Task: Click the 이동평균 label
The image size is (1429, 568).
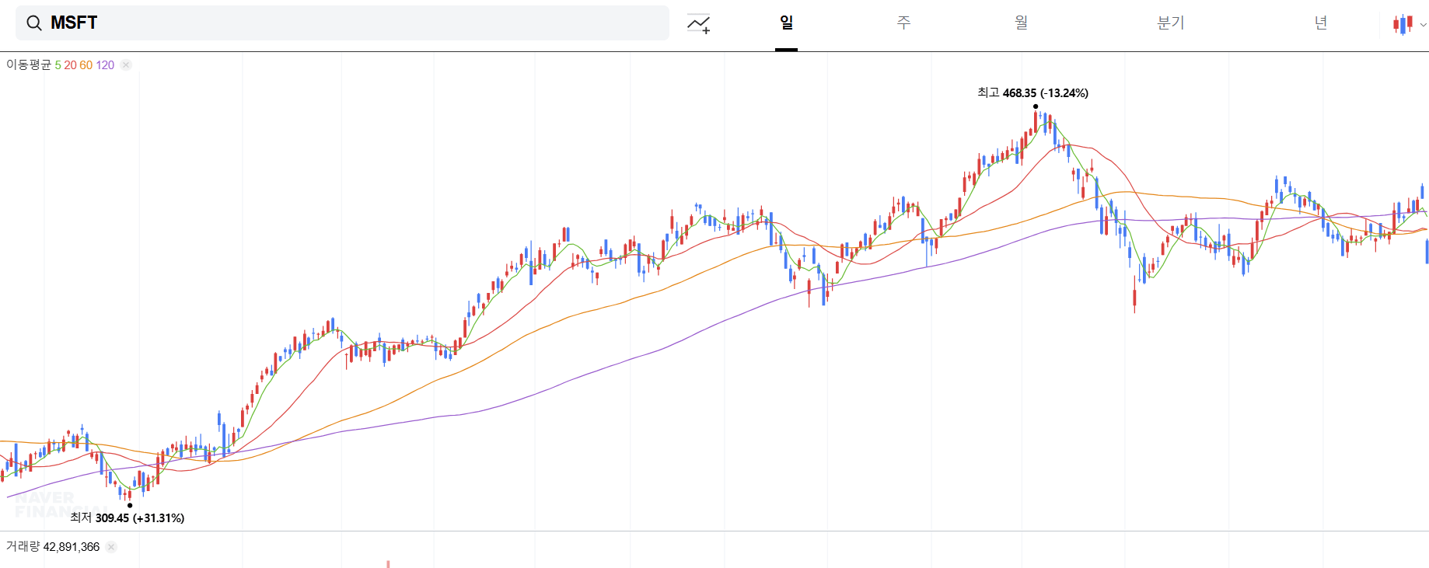Action: point(29,65)
